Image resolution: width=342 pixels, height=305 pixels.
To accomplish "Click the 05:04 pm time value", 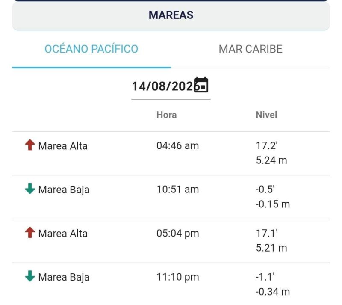I will (177, 234).
